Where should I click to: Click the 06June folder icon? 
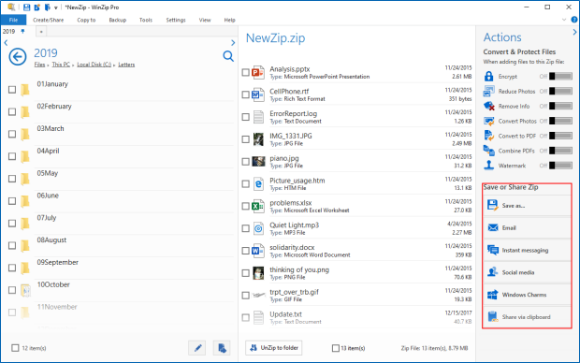pos(24,201)
